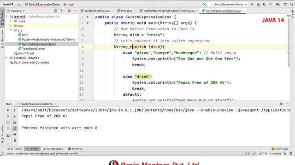Open Project panel settings gear
The height and width of the screenshot is (165, 295).
point(69,11)
